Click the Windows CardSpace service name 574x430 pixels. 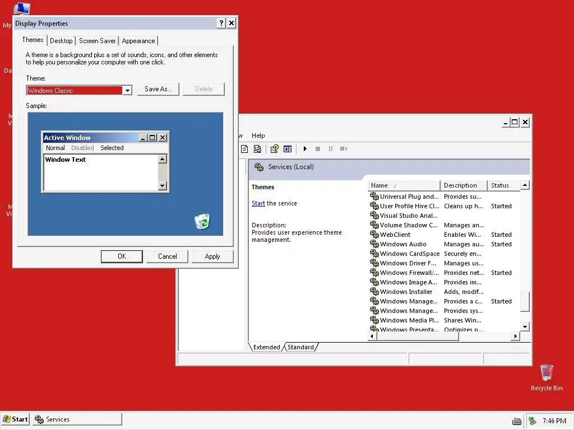(x=410, y=254)
